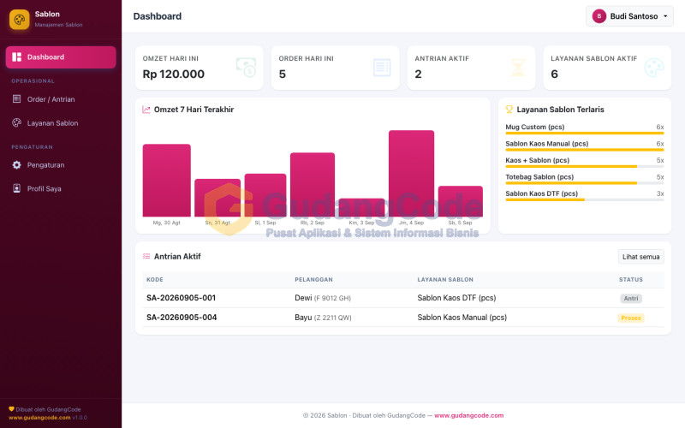Viewport: 685px width, 428px height.
Task: Click the Order Hari Ini value 5
Action: pos(283,74)
